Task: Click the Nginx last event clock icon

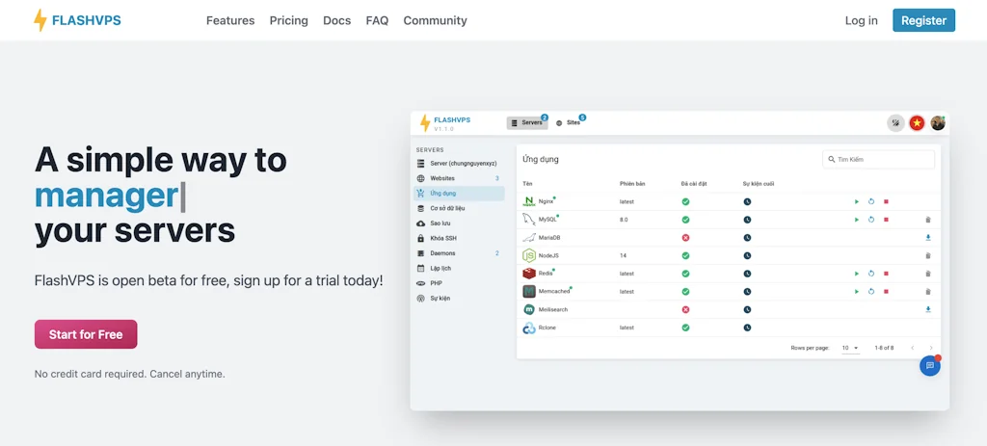Action: pos(747,202)
